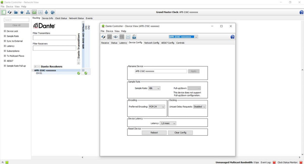Screen dimensions: 304x164
Task: Click the channel groups plus icon in Network View toolbar
Action: coord(40,12)
